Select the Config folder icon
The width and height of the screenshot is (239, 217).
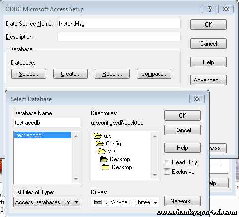pos(100,144)
